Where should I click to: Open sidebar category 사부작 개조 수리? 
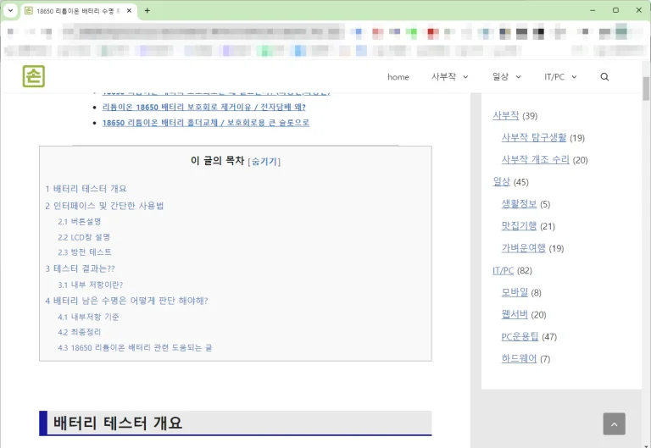tap(535, 160)
